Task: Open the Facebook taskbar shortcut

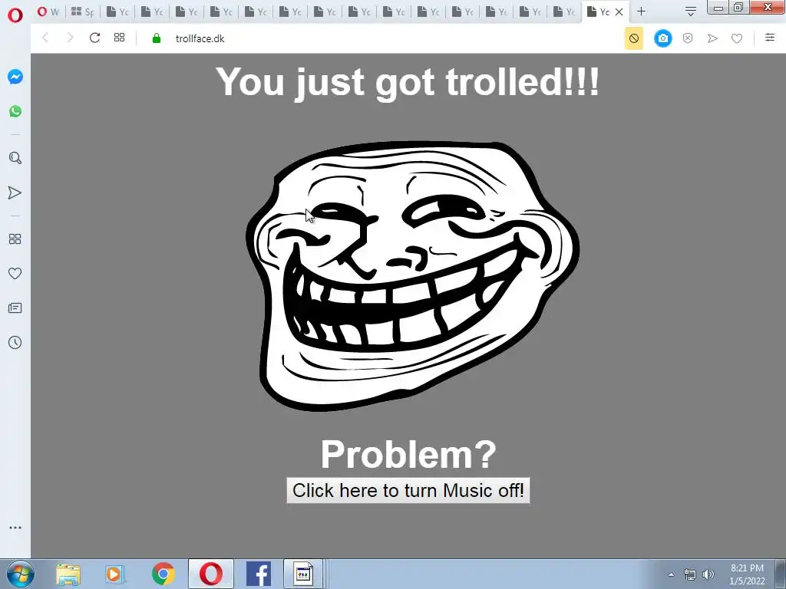Action: click(259, 574)
